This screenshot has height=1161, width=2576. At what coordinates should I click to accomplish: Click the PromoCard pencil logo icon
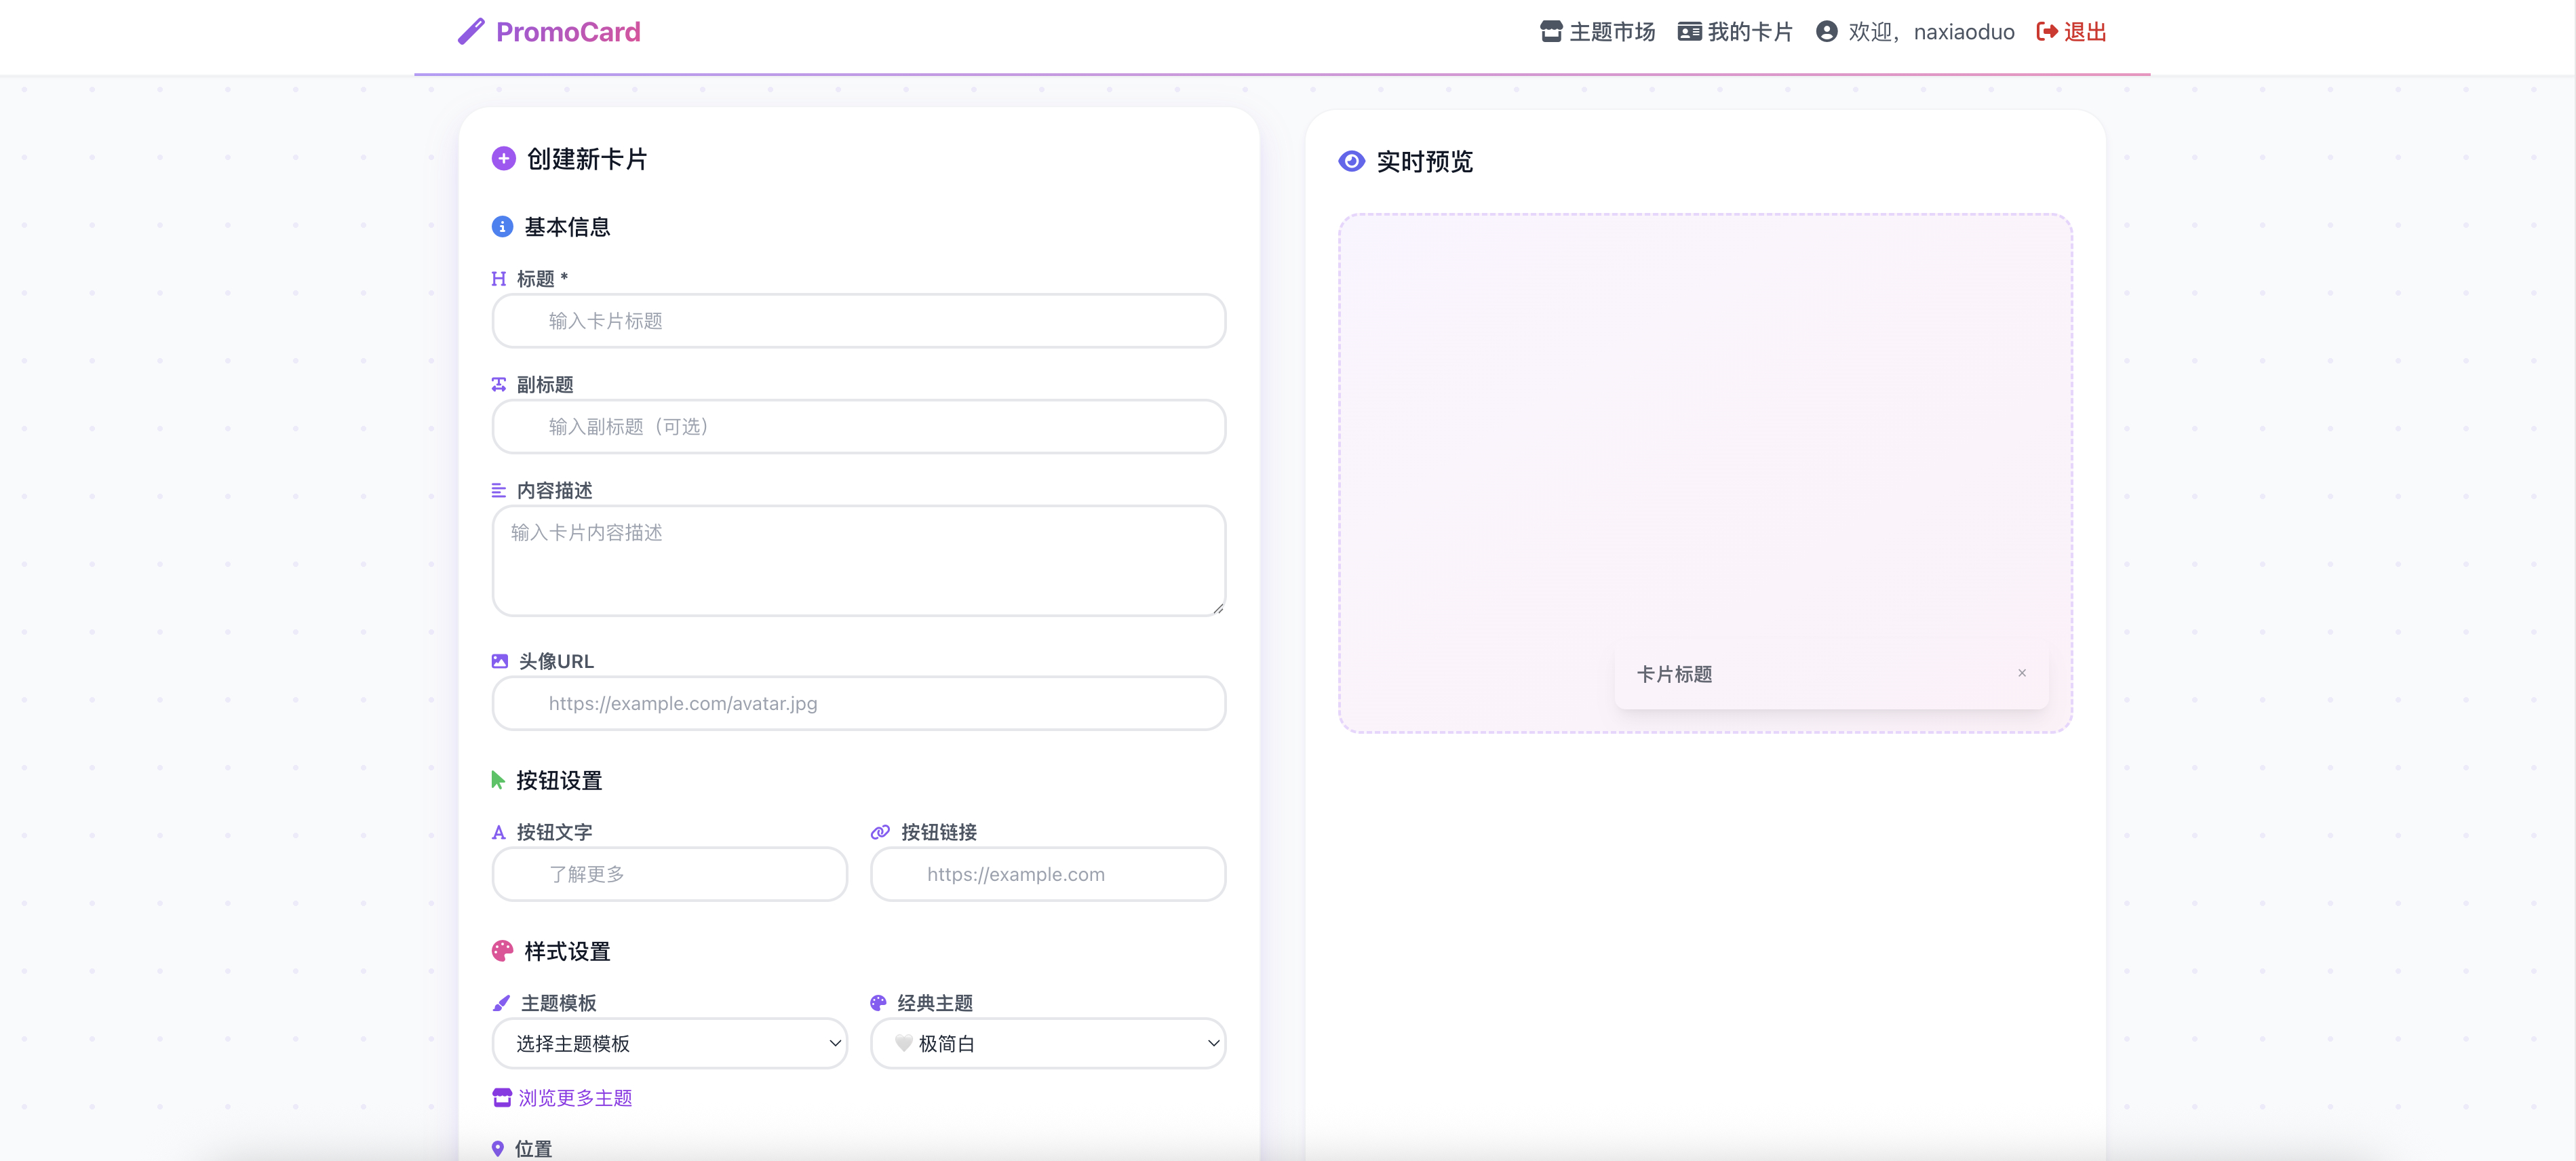tap(471, 32)
